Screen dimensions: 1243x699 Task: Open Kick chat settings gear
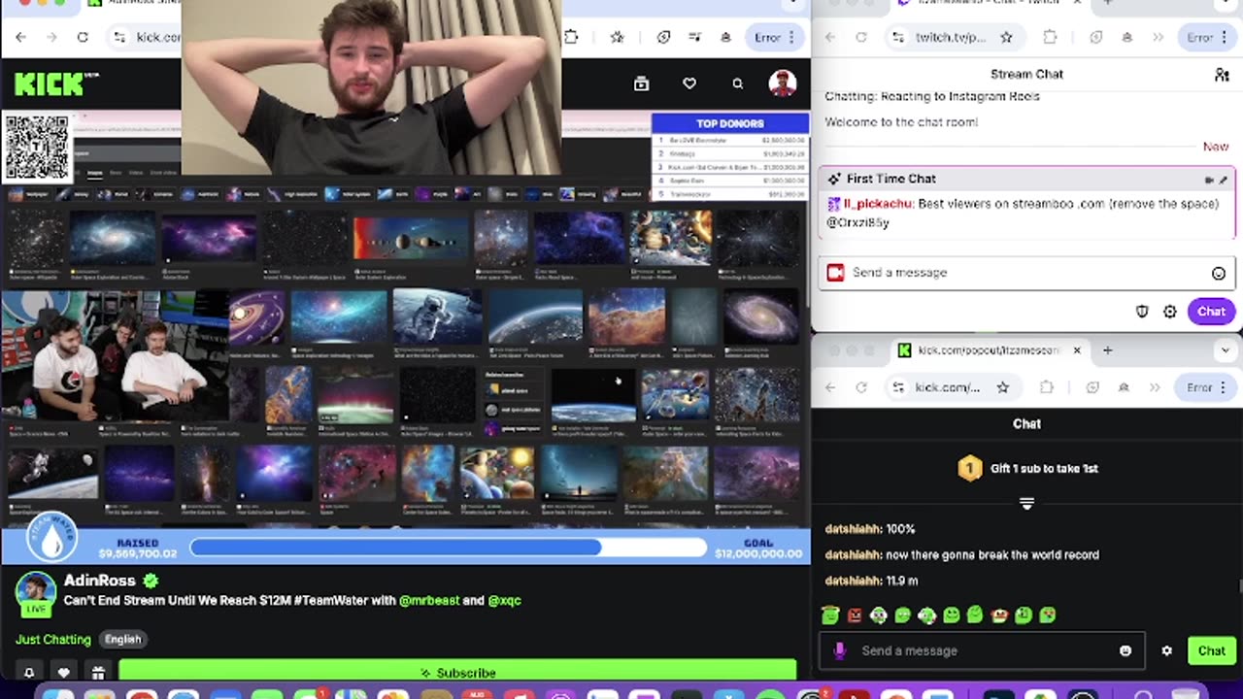pyautogui.click(x=1167, y=651)
